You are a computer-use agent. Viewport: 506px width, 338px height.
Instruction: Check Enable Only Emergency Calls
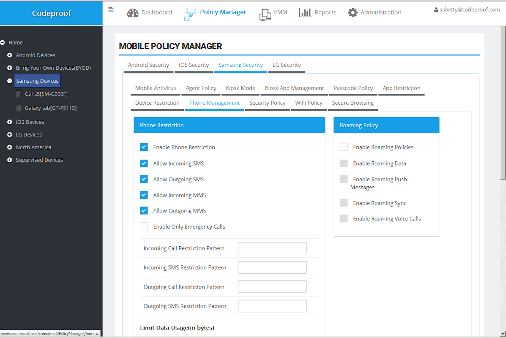pos(144,226)
